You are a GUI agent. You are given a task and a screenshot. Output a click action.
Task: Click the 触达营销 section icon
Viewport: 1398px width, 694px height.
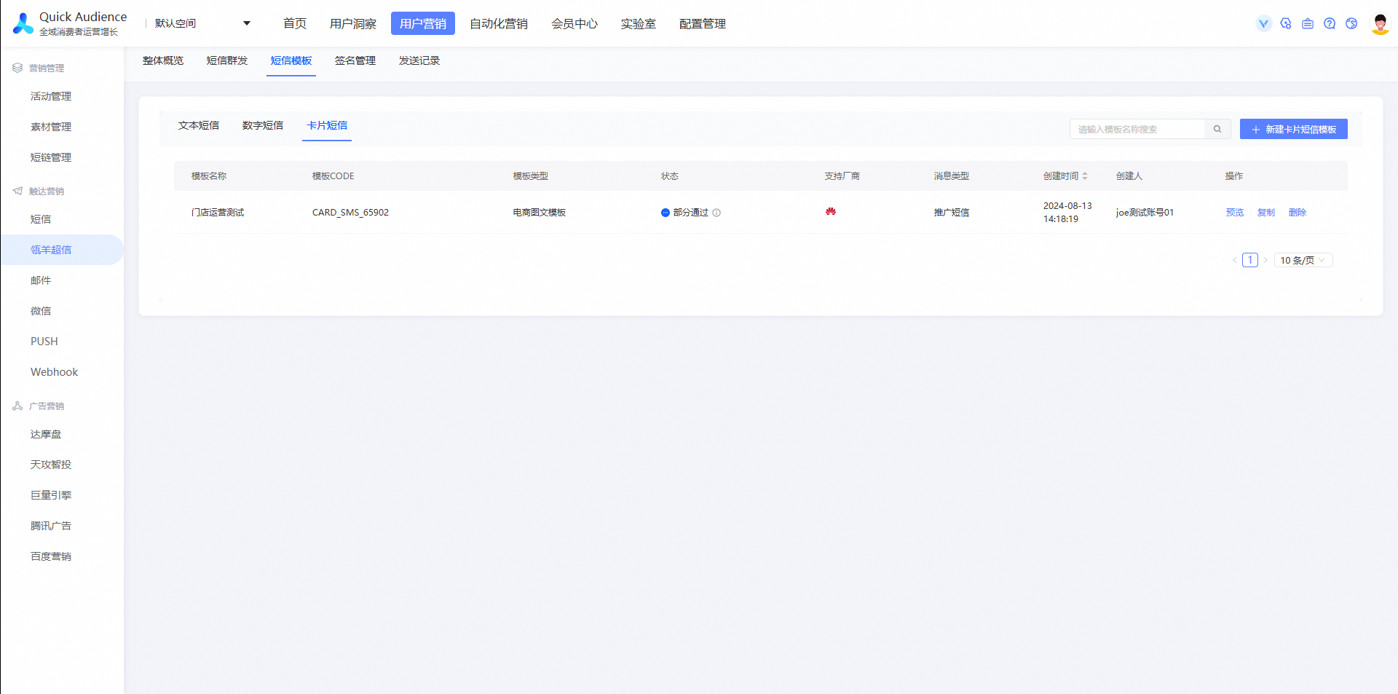[x=17, y=191]
